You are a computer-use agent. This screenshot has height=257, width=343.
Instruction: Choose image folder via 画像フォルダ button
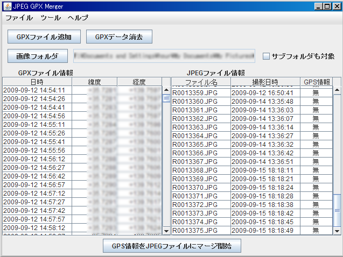(37, 56)
